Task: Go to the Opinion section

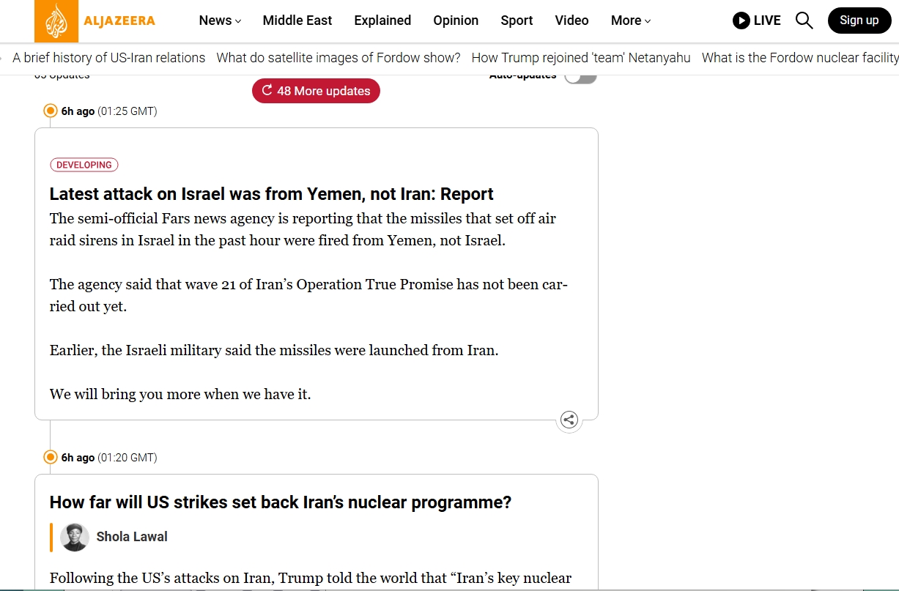Action: coord(456,21)
